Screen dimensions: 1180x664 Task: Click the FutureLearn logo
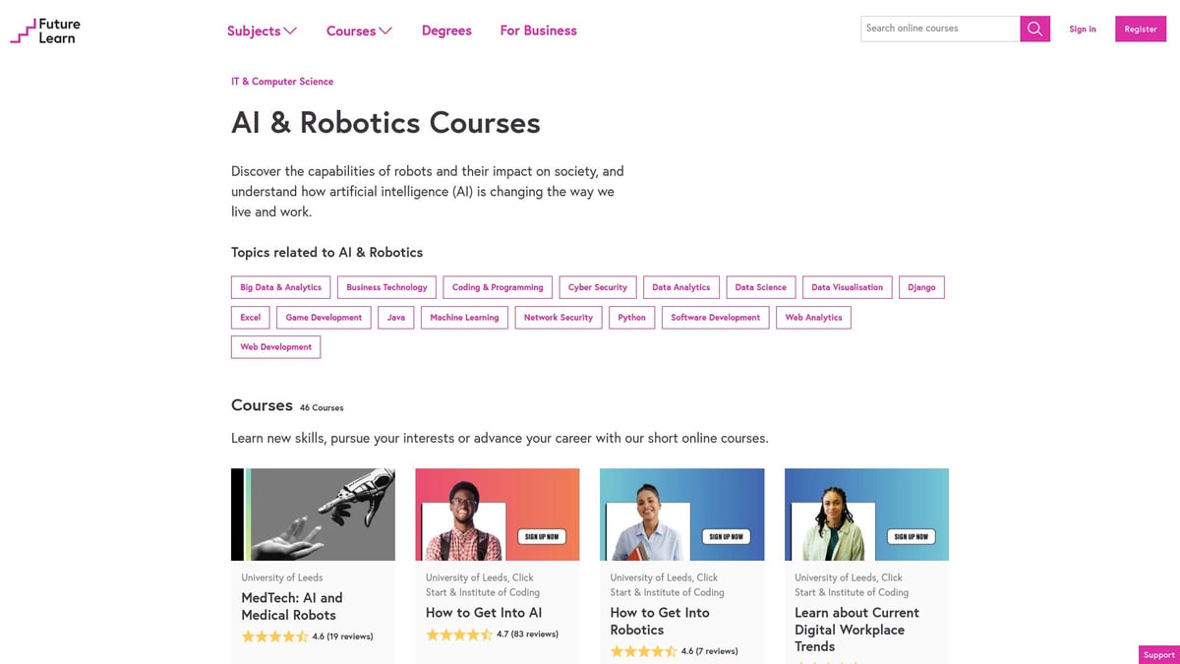click(x=45, y=30)
